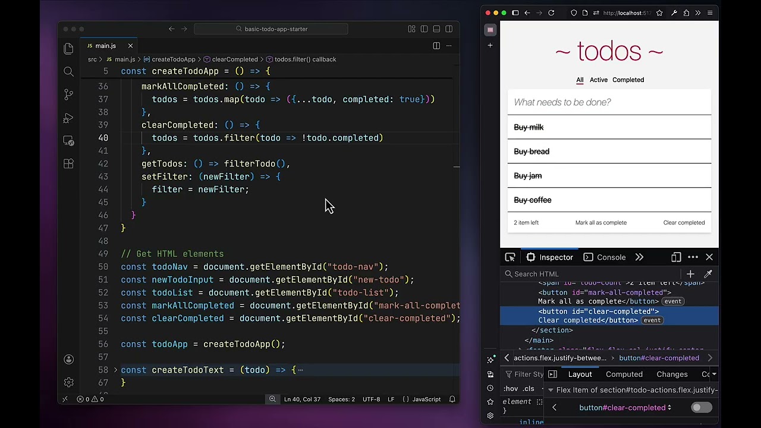Toggle the Buy milk todo
This screenshot has height=428, width=761.
pos(529,127)
